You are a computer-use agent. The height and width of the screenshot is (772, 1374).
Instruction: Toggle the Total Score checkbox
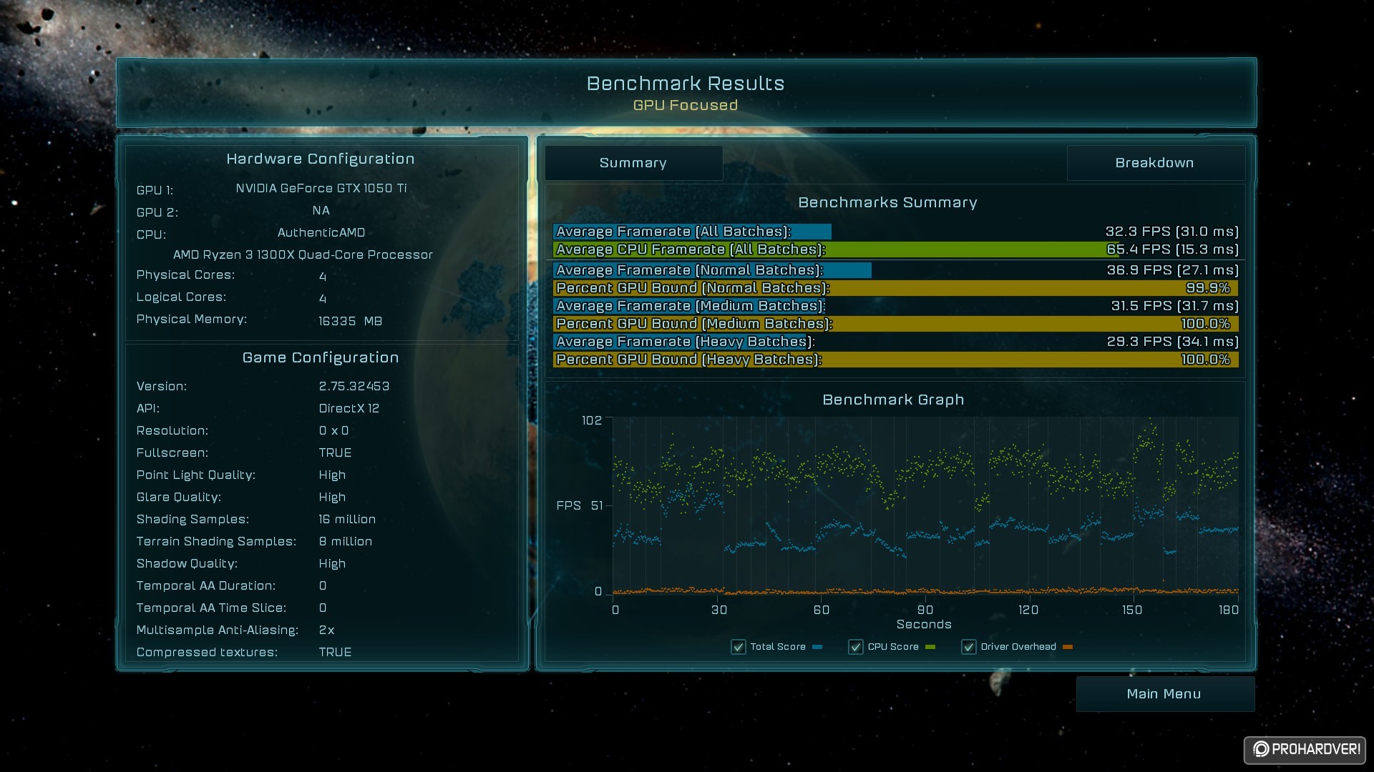click(739, 647)
